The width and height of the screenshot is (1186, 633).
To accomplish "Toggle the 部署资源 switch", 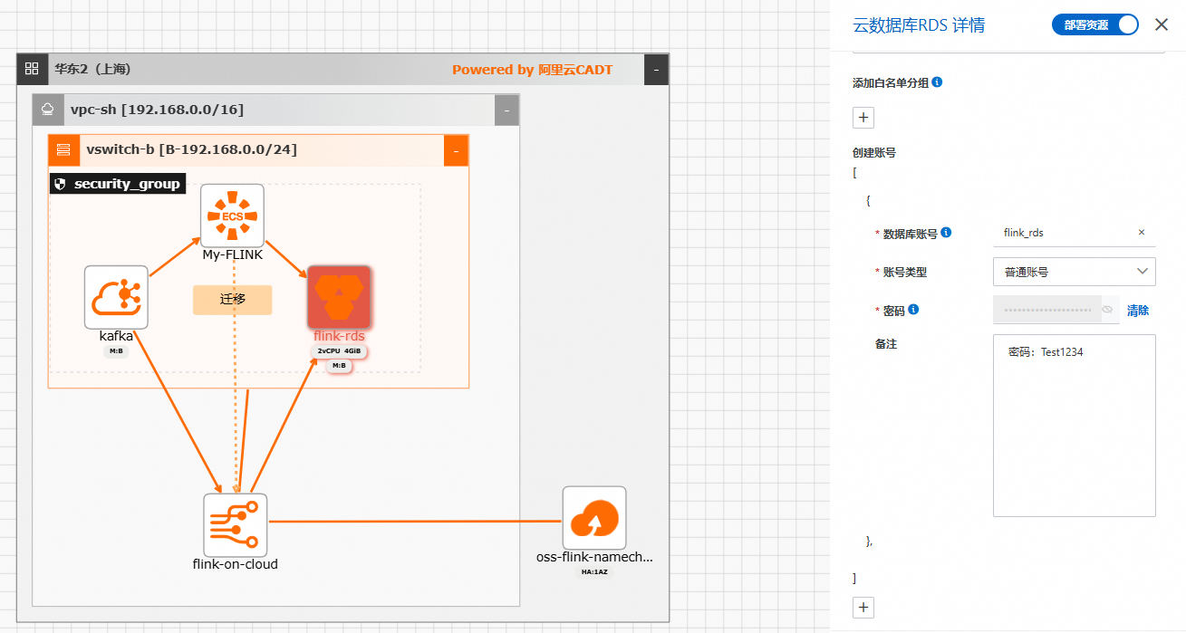I will [x=1094, y=24].
